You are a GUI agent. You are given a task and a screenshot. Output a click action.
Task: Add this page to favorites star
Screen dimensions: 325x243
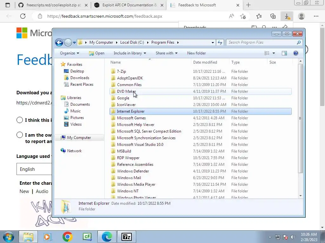pos(243,16)
